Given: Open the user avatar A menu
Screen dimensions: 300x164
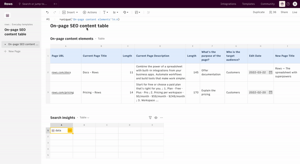Looking at the screenshot, I should point(295,4).
